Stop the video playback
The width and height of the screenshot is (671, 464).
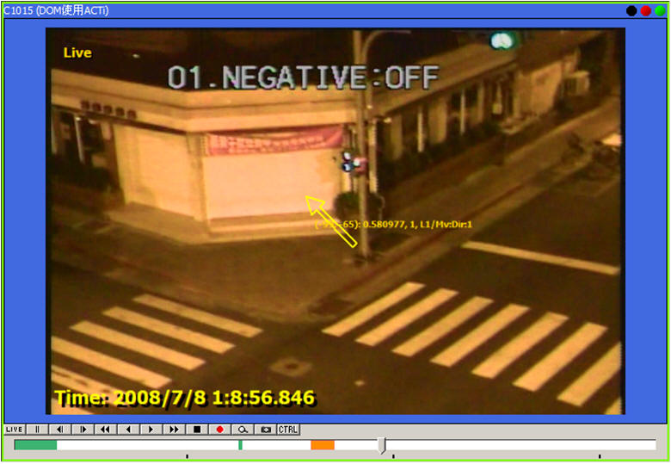[x=197, y=429]
